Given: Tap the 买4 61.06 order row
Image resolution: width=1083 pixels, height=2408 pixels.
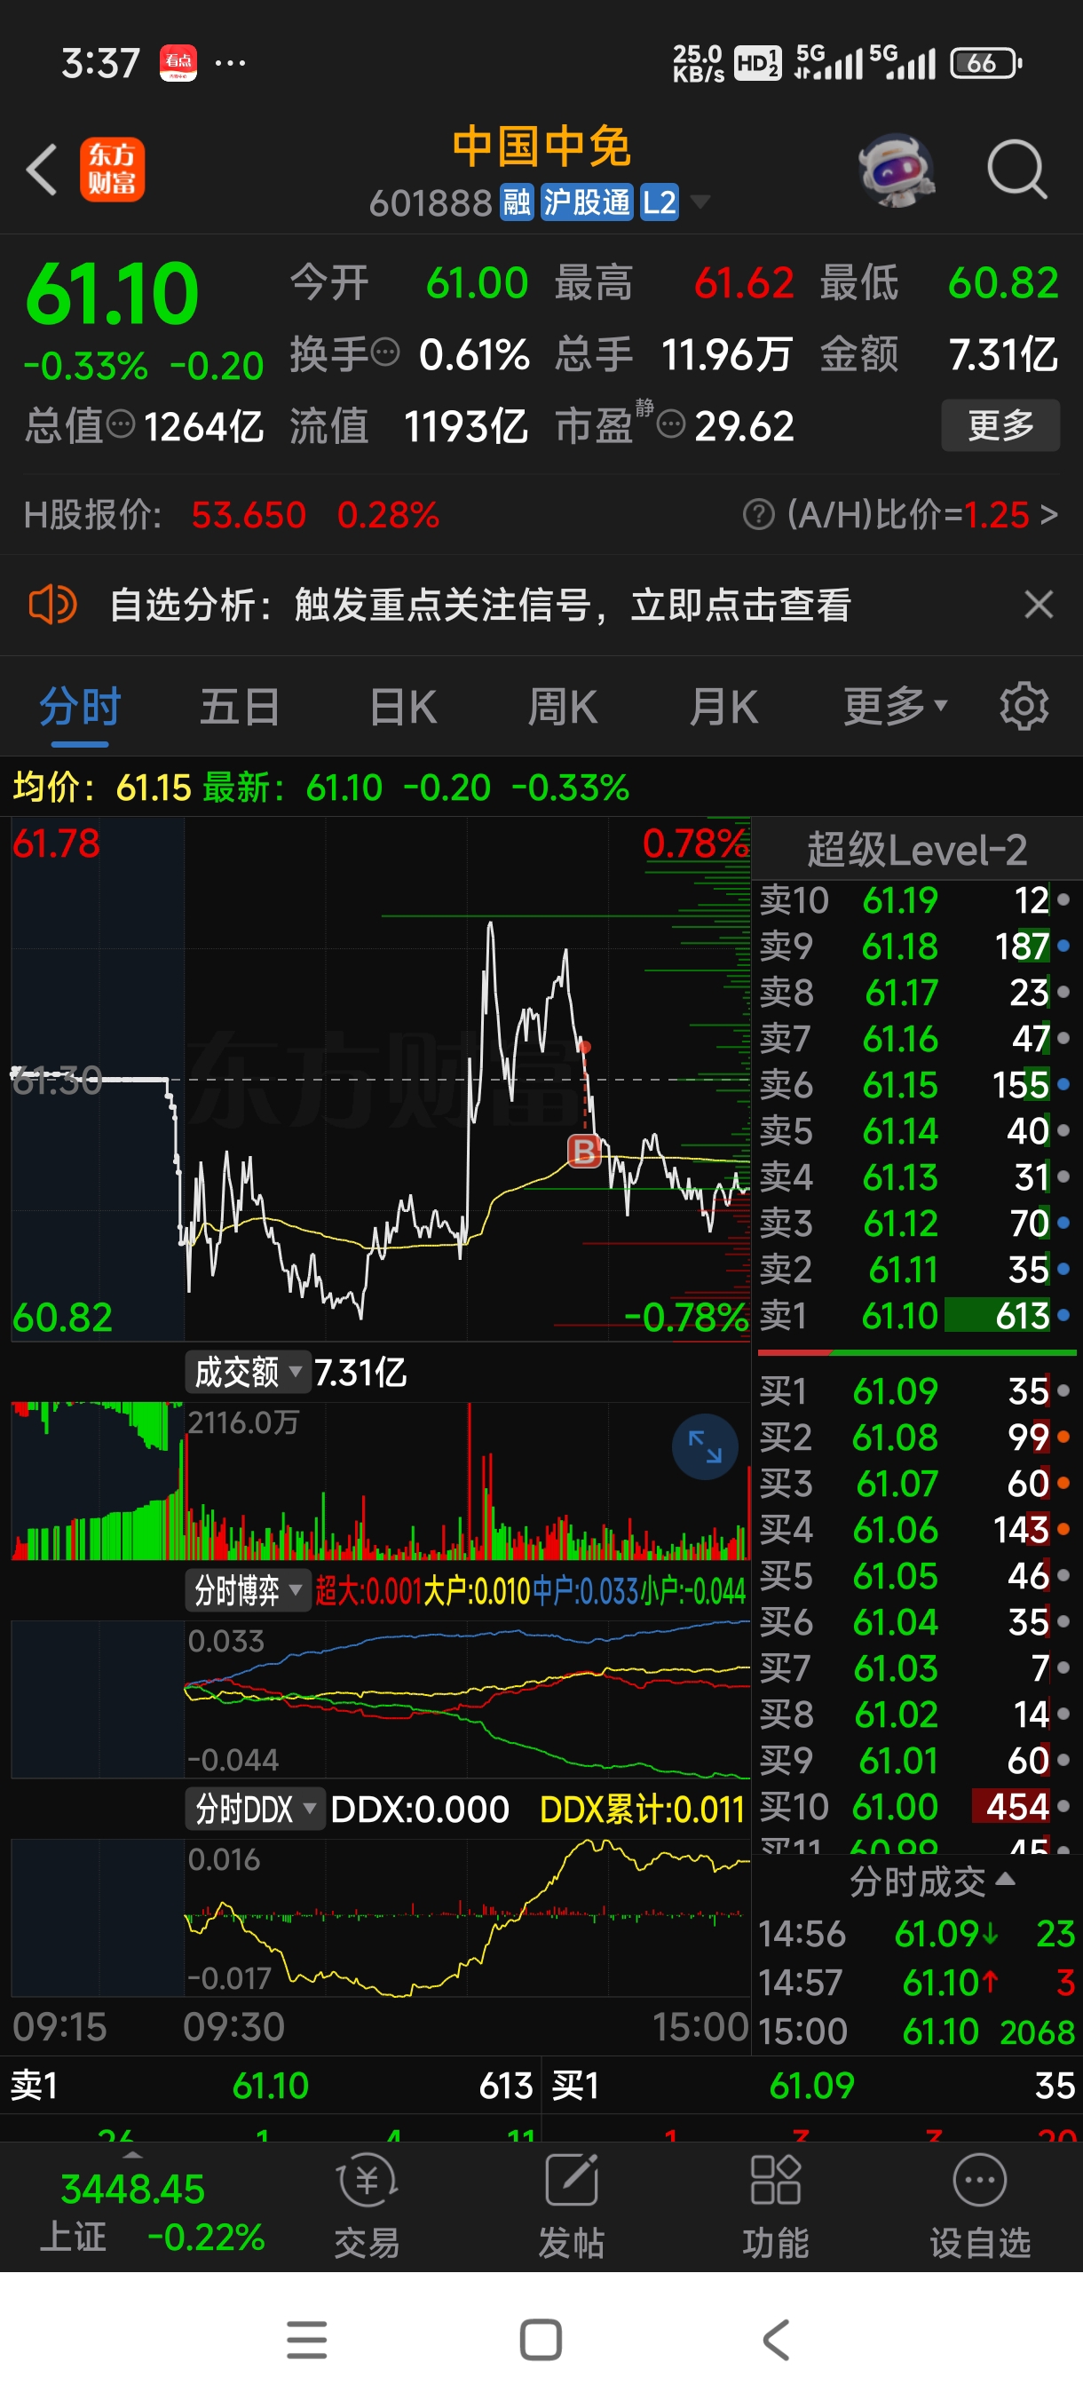Looking at the screenshot, I should [917, 1530].
